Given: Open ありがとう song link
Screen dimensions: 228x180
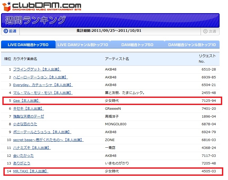Looking at the screenshot, I should [x=22, y=163].
